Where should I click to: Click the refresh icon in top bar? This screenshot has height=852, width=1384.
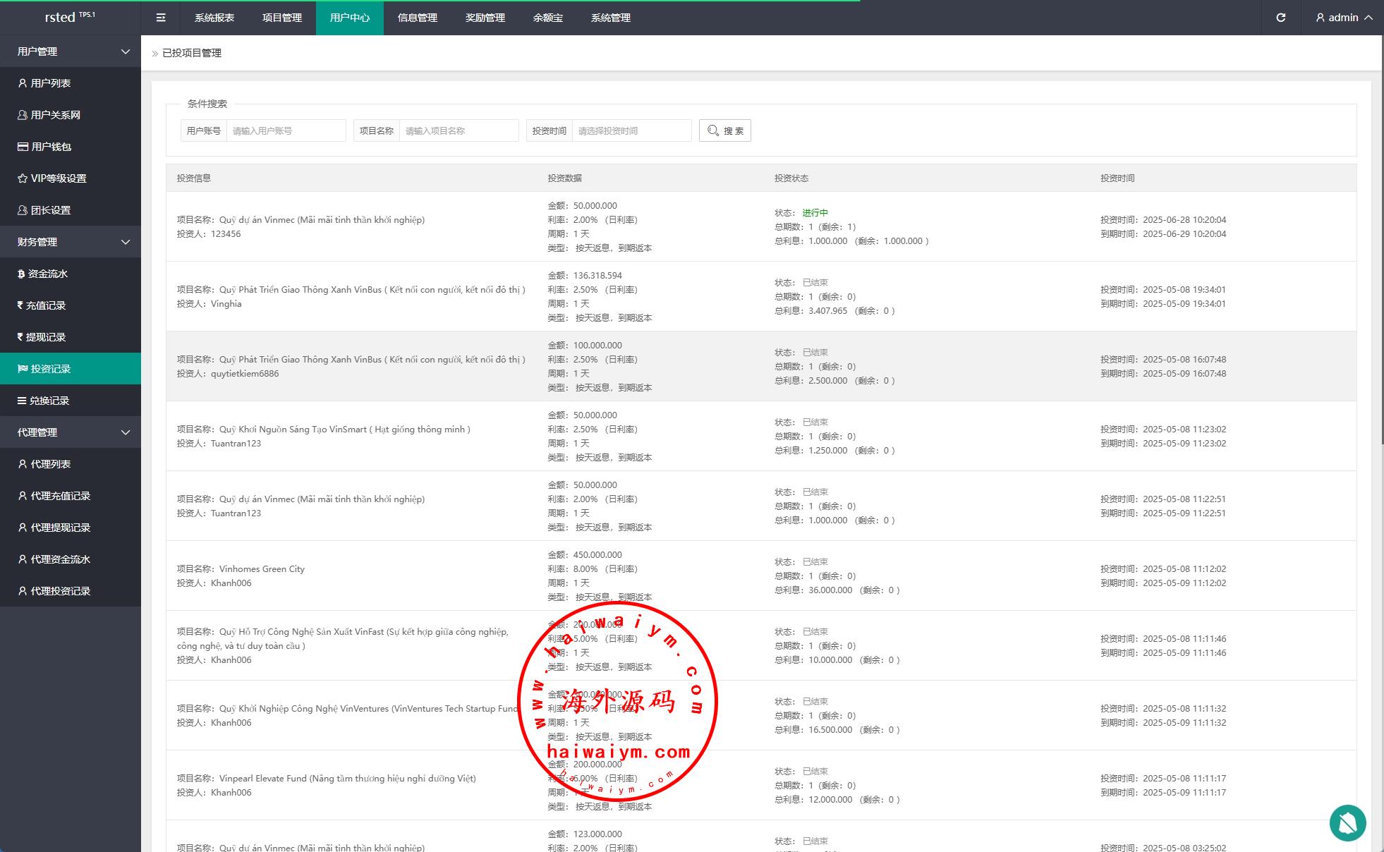(x=1280, y=18)
